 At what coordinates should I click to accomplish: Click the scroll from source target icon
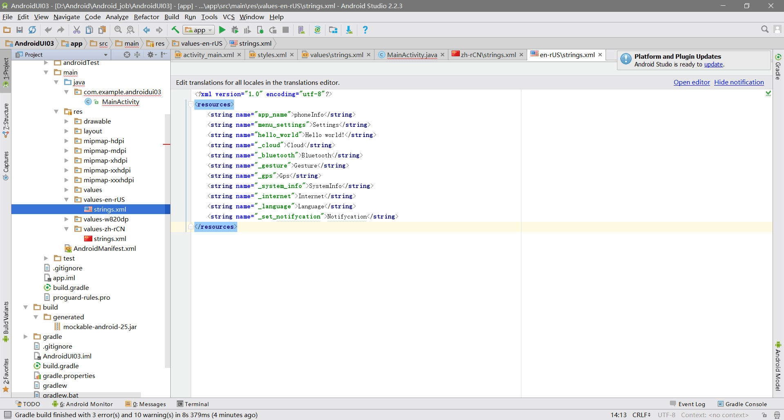coord(127,55)
